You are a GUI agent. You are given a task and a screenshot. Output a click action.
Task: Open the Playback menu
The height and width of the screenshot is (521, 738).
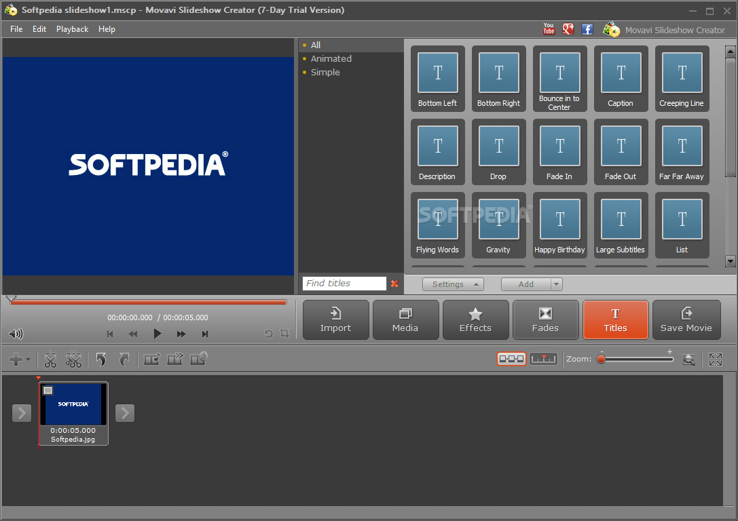[x=73, y=29]
